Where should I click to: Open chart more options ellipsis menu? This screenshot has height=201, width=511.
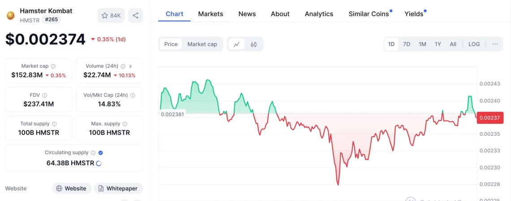495,44
